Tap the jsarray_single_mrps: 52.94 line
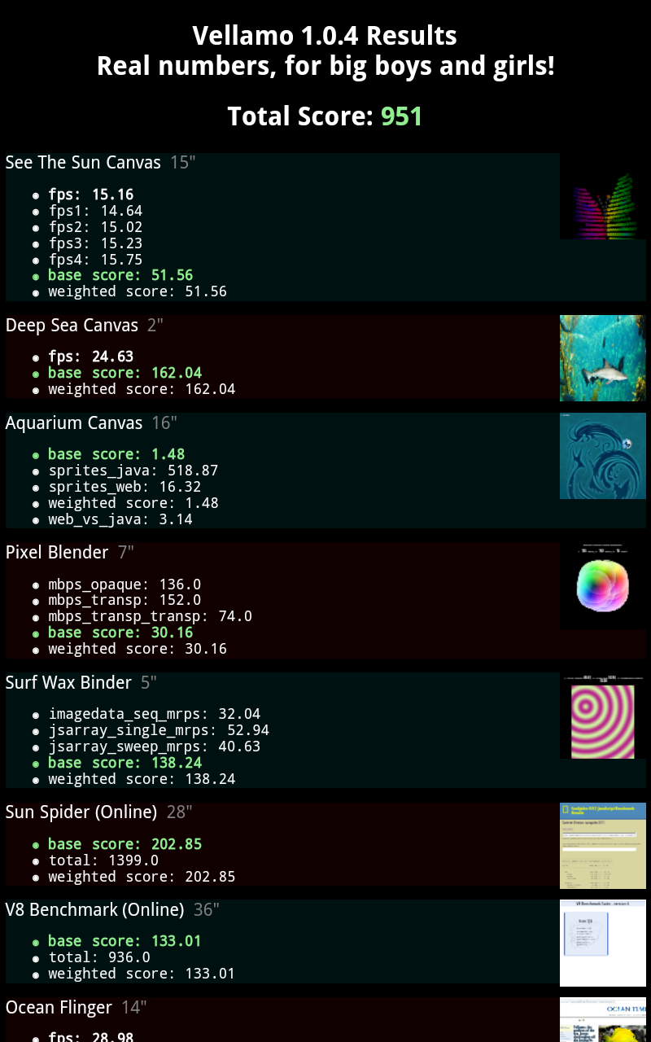The height and width of the screenshot is (1042, 651). (159, 730)
